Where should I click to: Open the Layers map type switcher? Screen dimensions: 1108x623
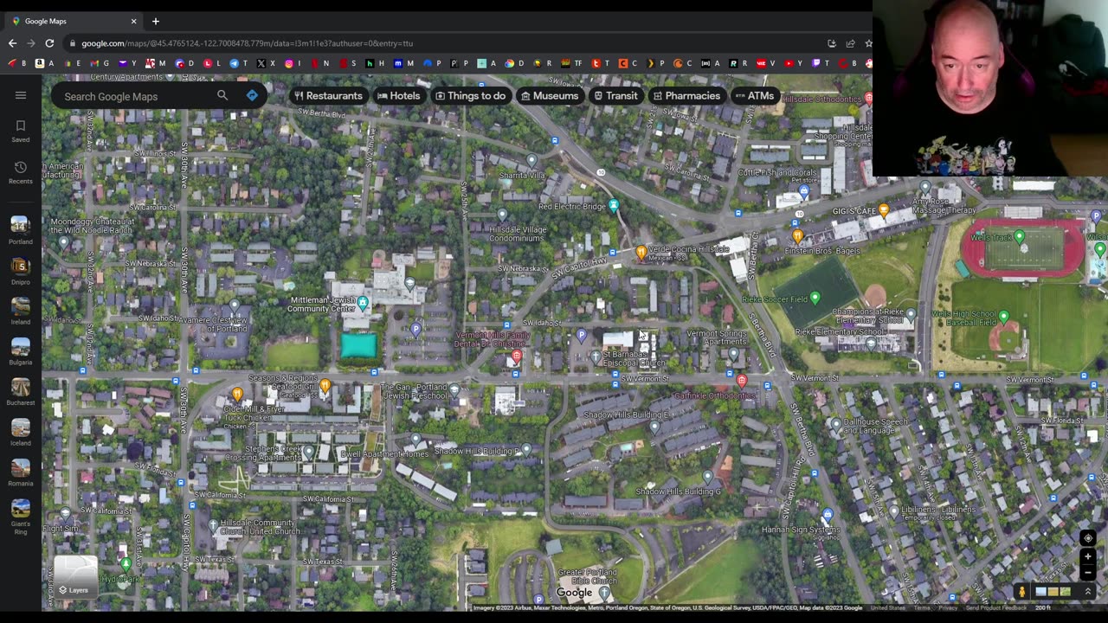(x=75, y=578)
